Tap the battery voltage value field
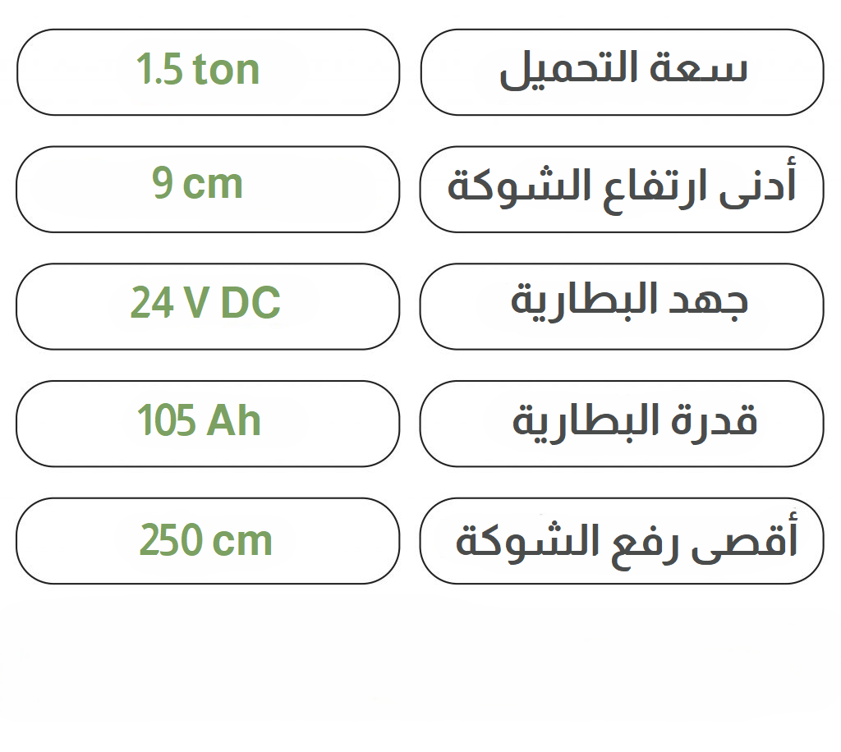The height and width of the screenshot is (752, 841). (207, 306)
